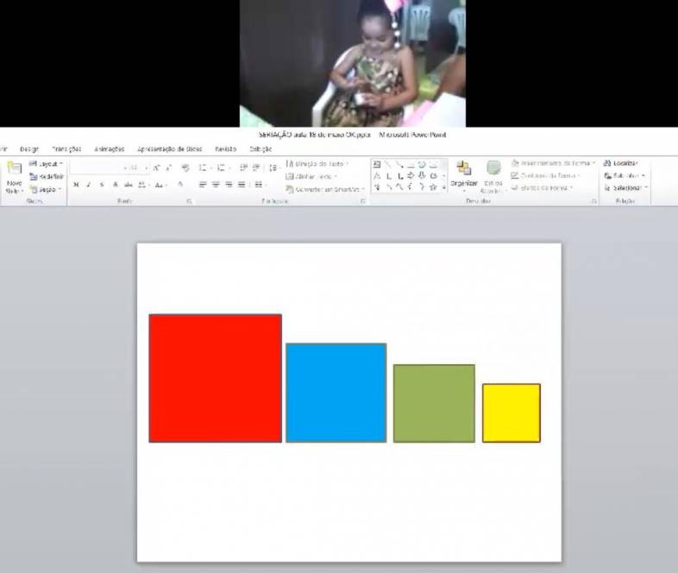The width and height of the screenshot is (678, 573).
Task: Click the Organizar arrange icon
Action: (x=463, y=169)
